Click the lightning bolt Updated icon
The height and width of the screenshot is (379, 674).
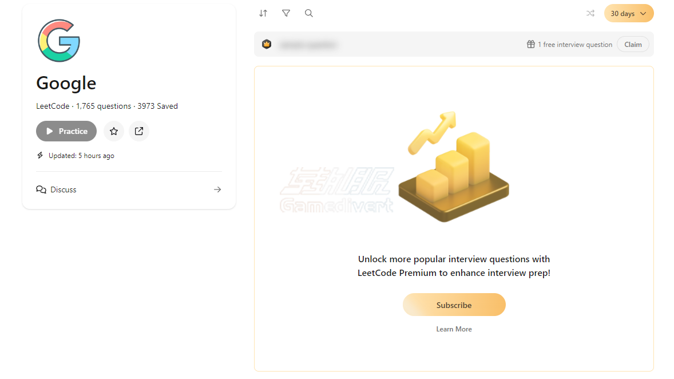[40, 156]
